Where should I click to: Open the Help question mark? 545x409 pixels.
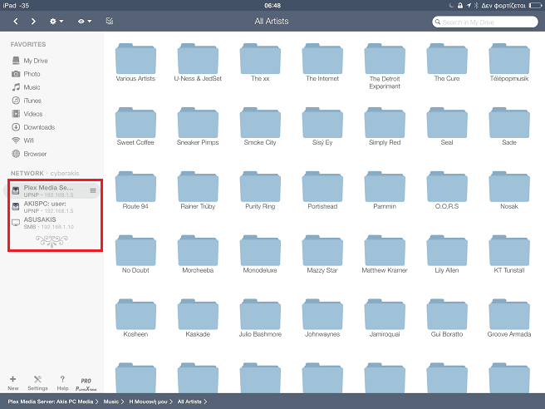pos(62,382)
